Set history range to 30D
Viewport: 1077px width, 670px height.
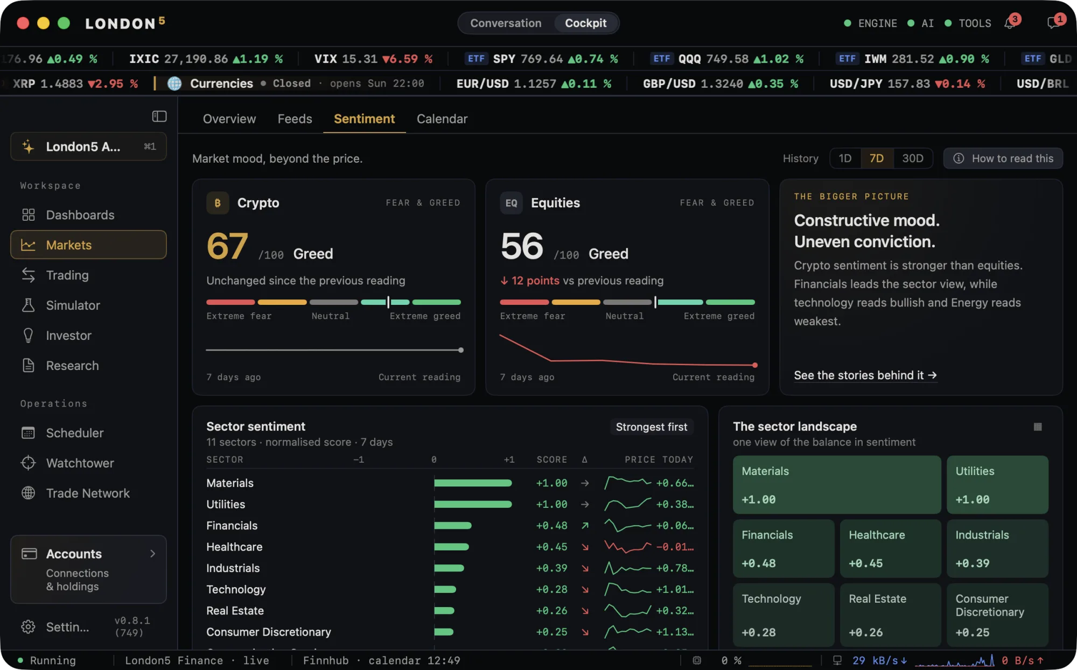click(x=913, y=158)
